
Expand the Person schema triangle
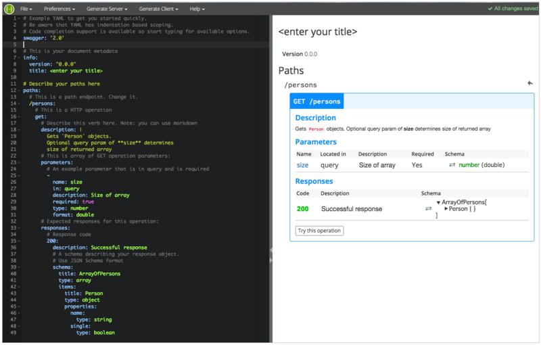pyautogui.click(x=446, y=209)
